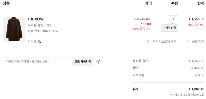Focus the gift card promo code field
206x99 pixels.
point(38,62)
